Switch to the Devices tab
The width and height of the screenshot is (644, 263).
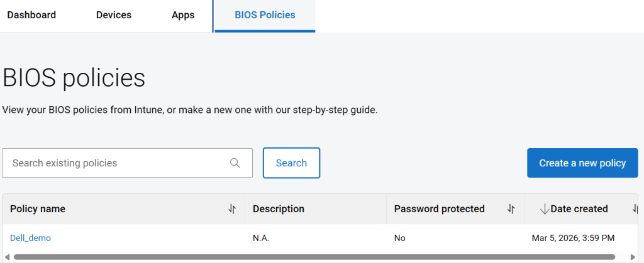point(114,15)
